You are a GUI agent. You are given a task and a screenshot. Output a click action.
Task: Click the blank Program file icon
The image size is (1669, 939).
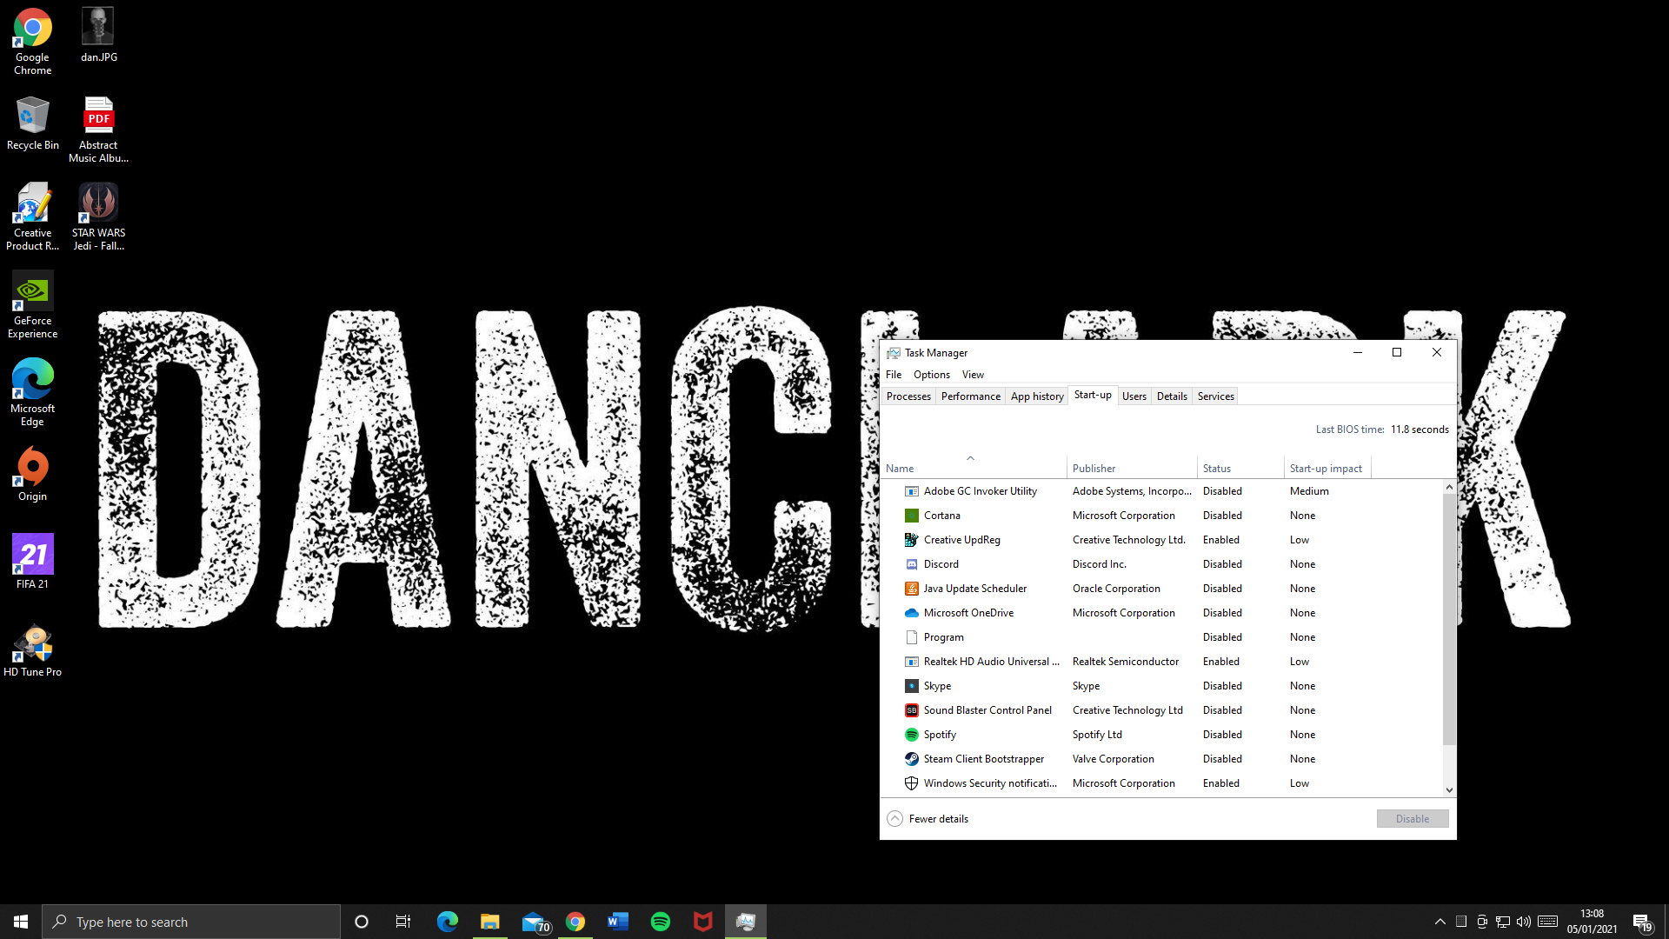click(x=911, y=637)
